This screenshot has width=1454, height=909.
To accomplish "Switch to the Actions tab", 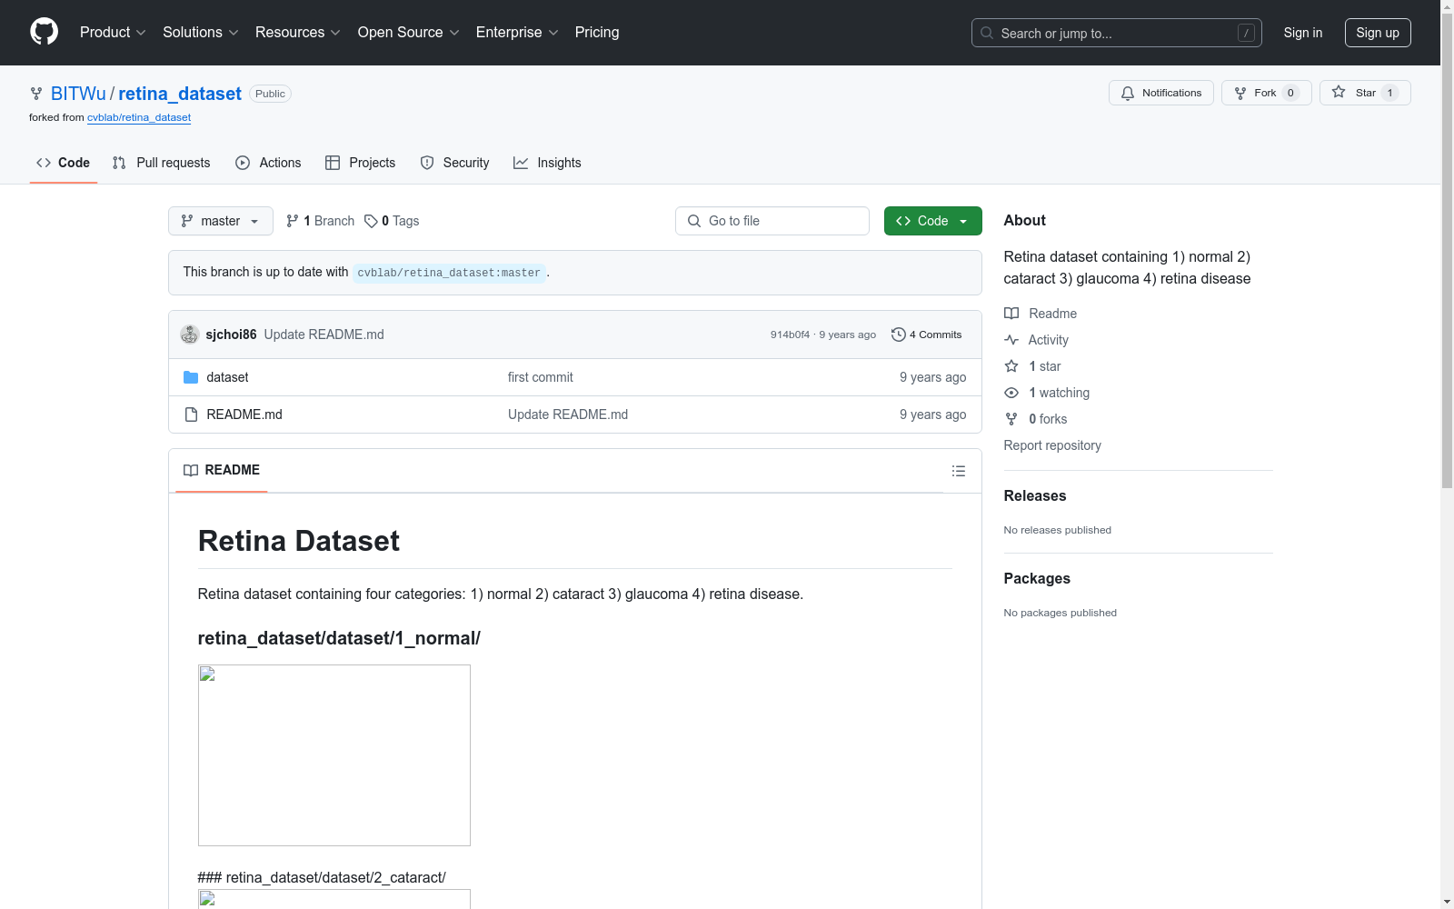I will (x=268, y=163).
